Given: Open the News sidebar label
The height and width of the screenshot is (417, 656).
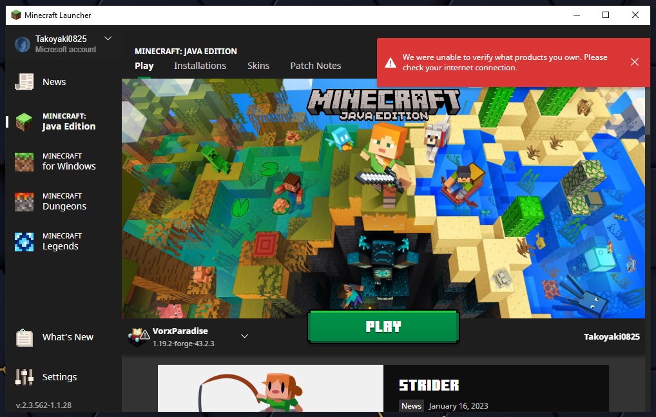Looking at the screenshot, I should tap(54, 82).
